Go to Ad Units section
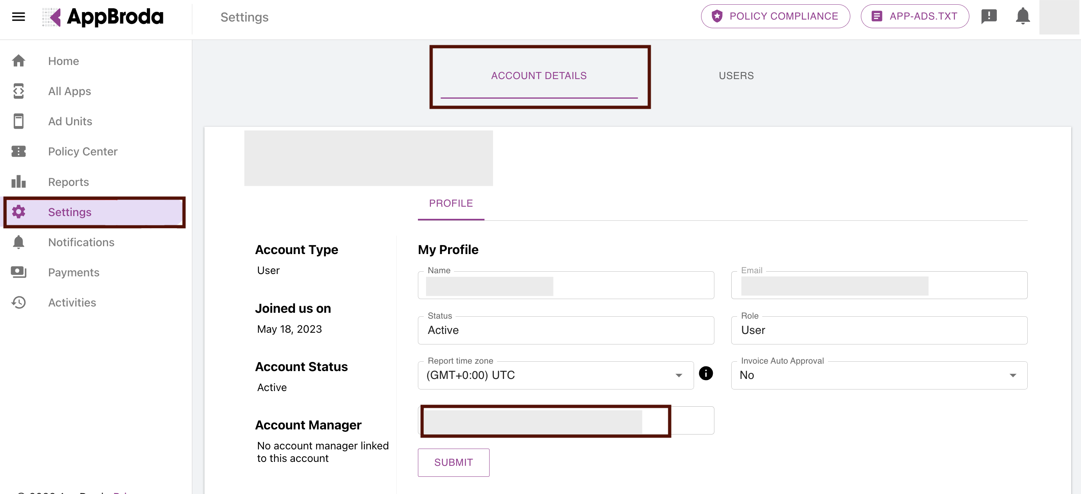This screenshot has height=494, width=1081. tap(70, 121)
